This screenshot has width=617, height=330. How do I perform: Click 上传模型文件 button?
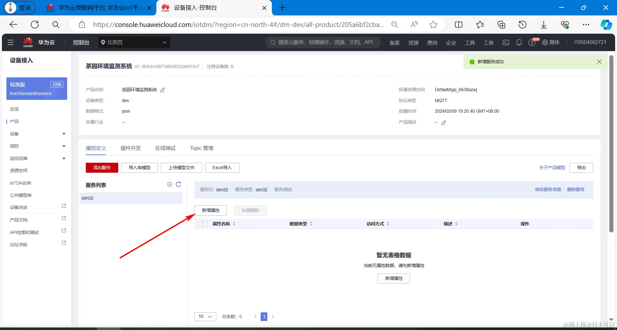coord(182,168)
